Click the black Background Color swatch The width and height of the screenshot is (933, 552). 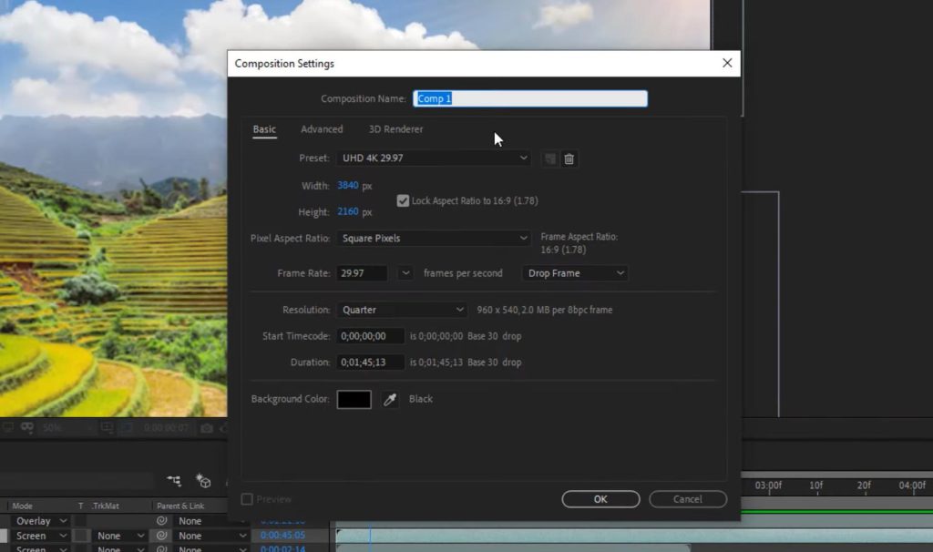click(x=354, y=399)
